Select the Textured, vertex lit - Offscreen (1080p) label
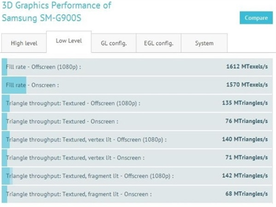276x207 pixels. point(86,140)
